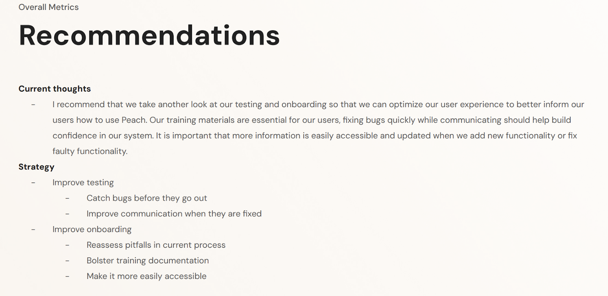
Task: Click the dash bullet beside "Improve onboarding"
Action: pyautogui.click(x=33, y=230)
